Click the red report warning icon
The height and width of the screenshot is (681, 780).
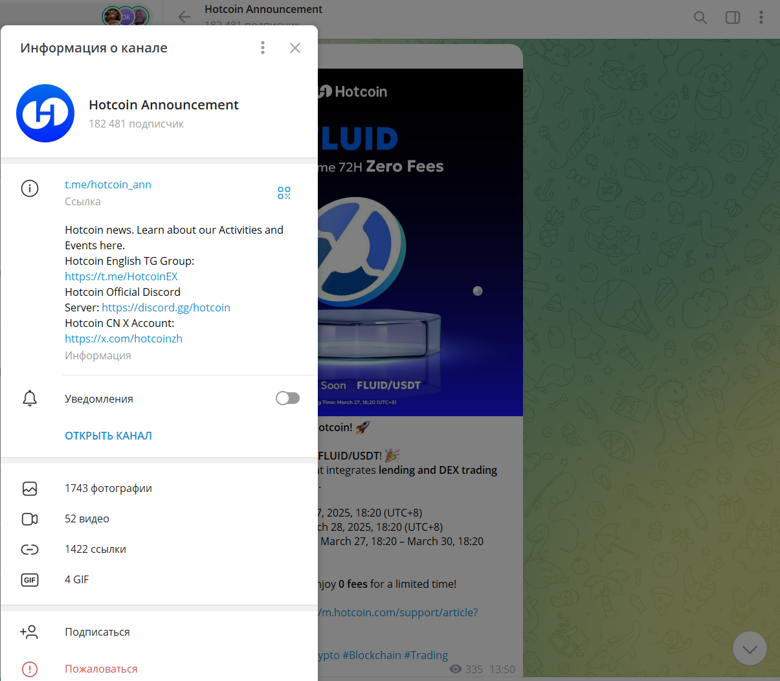[x=30, y=669]
